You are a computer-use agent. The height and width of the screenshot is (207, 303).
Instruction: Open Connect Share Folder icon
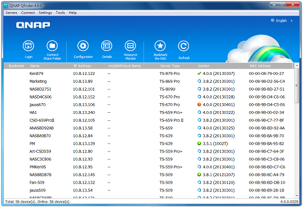[52, 46]
